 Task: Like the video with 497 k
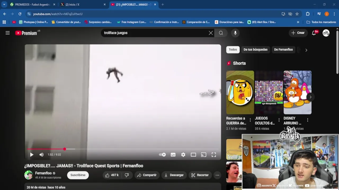pyautogui.click(x=112, y=175)
